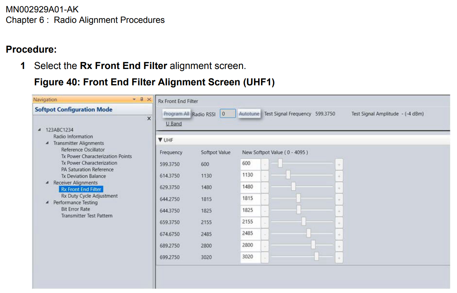Click the Program All button

point(176,114)
